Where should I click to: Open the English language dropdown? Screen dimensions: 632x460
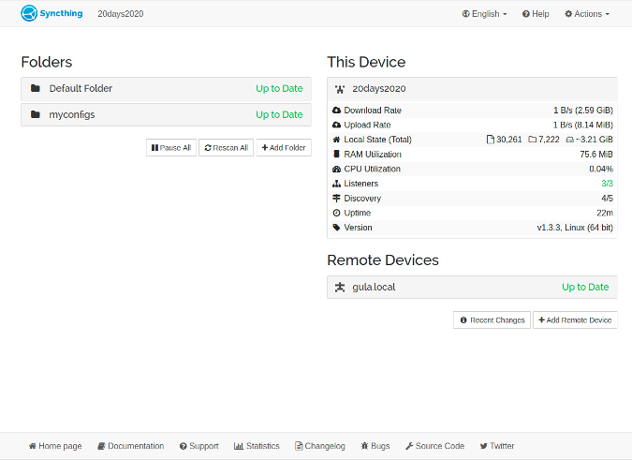(x=484, y=14)
